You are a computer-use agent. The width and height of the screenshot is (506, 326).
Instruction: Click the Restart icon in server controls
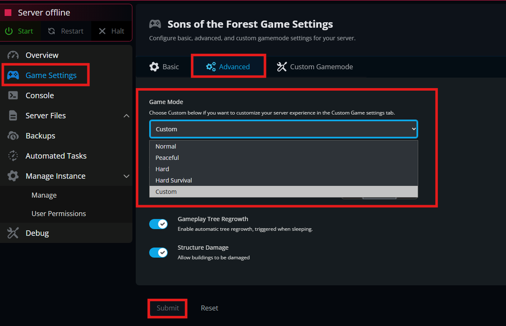click(51, 31)
